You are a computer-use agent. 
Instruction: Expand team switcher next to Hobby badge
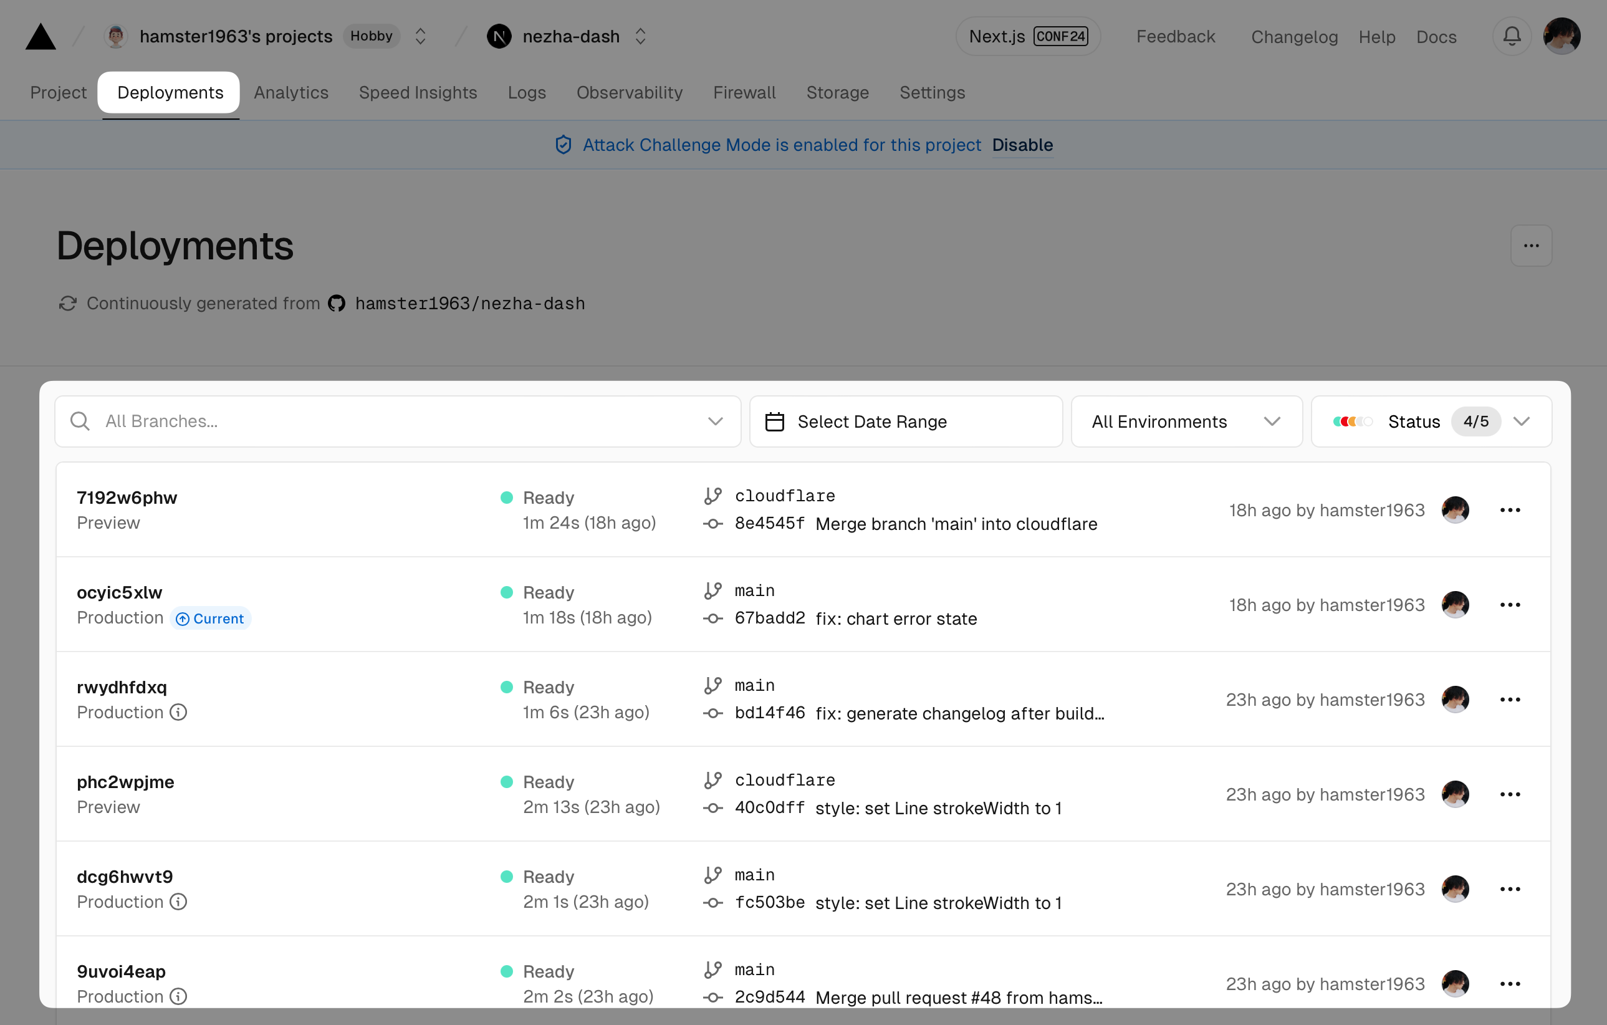pyautogui.click(x=420, y=36)
